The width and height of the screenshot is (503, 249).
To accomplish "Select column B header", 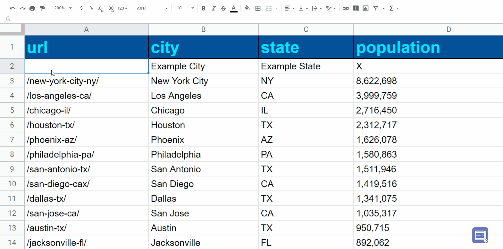I will coord(203,29).
